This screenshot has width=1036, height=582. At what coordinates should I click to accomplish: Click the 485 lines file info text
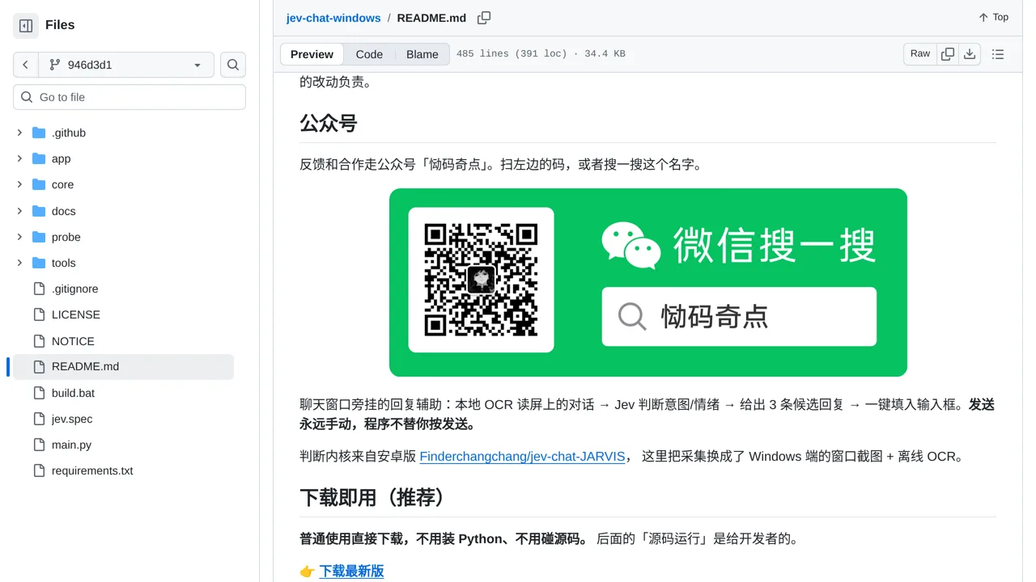coord(541,54)
